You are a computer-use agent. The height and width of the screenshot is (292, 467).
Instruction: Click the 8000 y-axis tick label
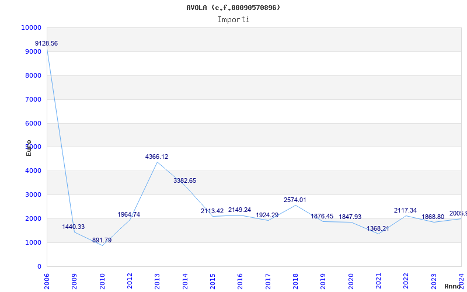click(33, 75)
